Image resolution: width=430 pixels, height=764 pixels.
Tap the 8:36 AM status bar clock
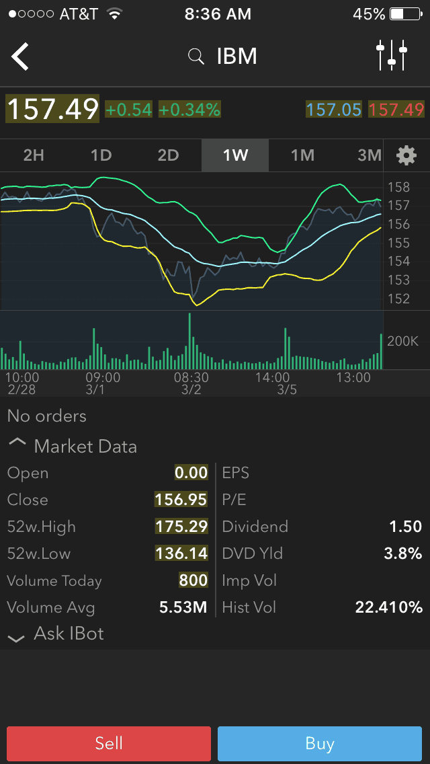point(218,14)
